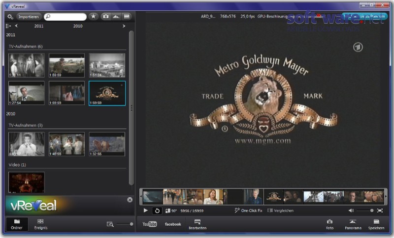The height and width of the screenshot is (238, 394).
Task: Toggle the panorama filter icon
Action: [x=116, y=17]
